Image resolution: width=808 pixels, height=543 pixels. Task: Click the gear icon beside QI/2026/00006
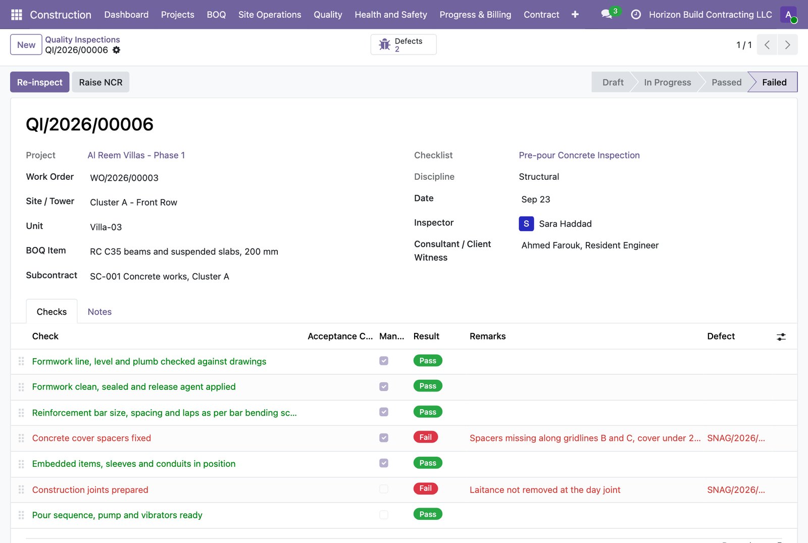coord(116,50)
